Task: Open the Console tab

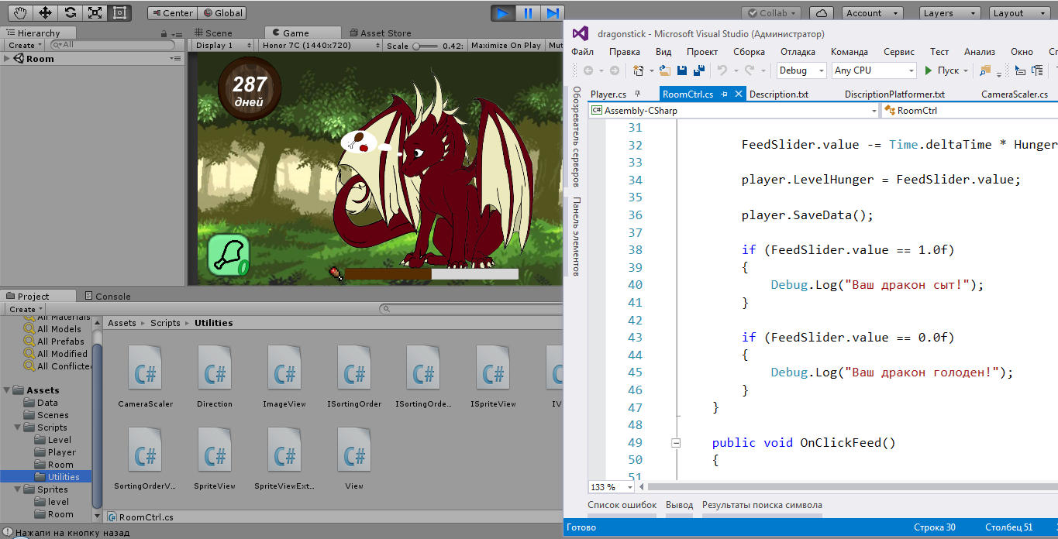Action: [107, 296]
